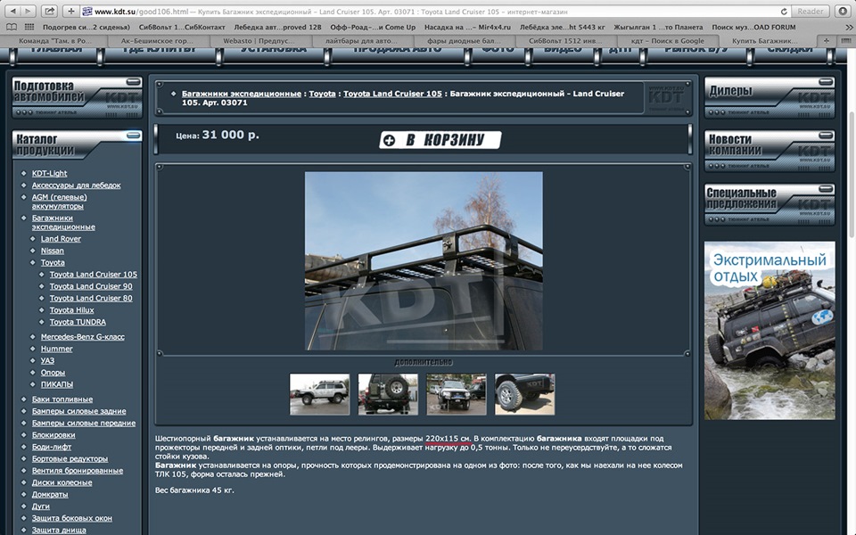The width and height of the screenshot is (856, 535).
Task: Open bookmark Жыгылган 1 ...то Планета
Action: click(658, 27)
